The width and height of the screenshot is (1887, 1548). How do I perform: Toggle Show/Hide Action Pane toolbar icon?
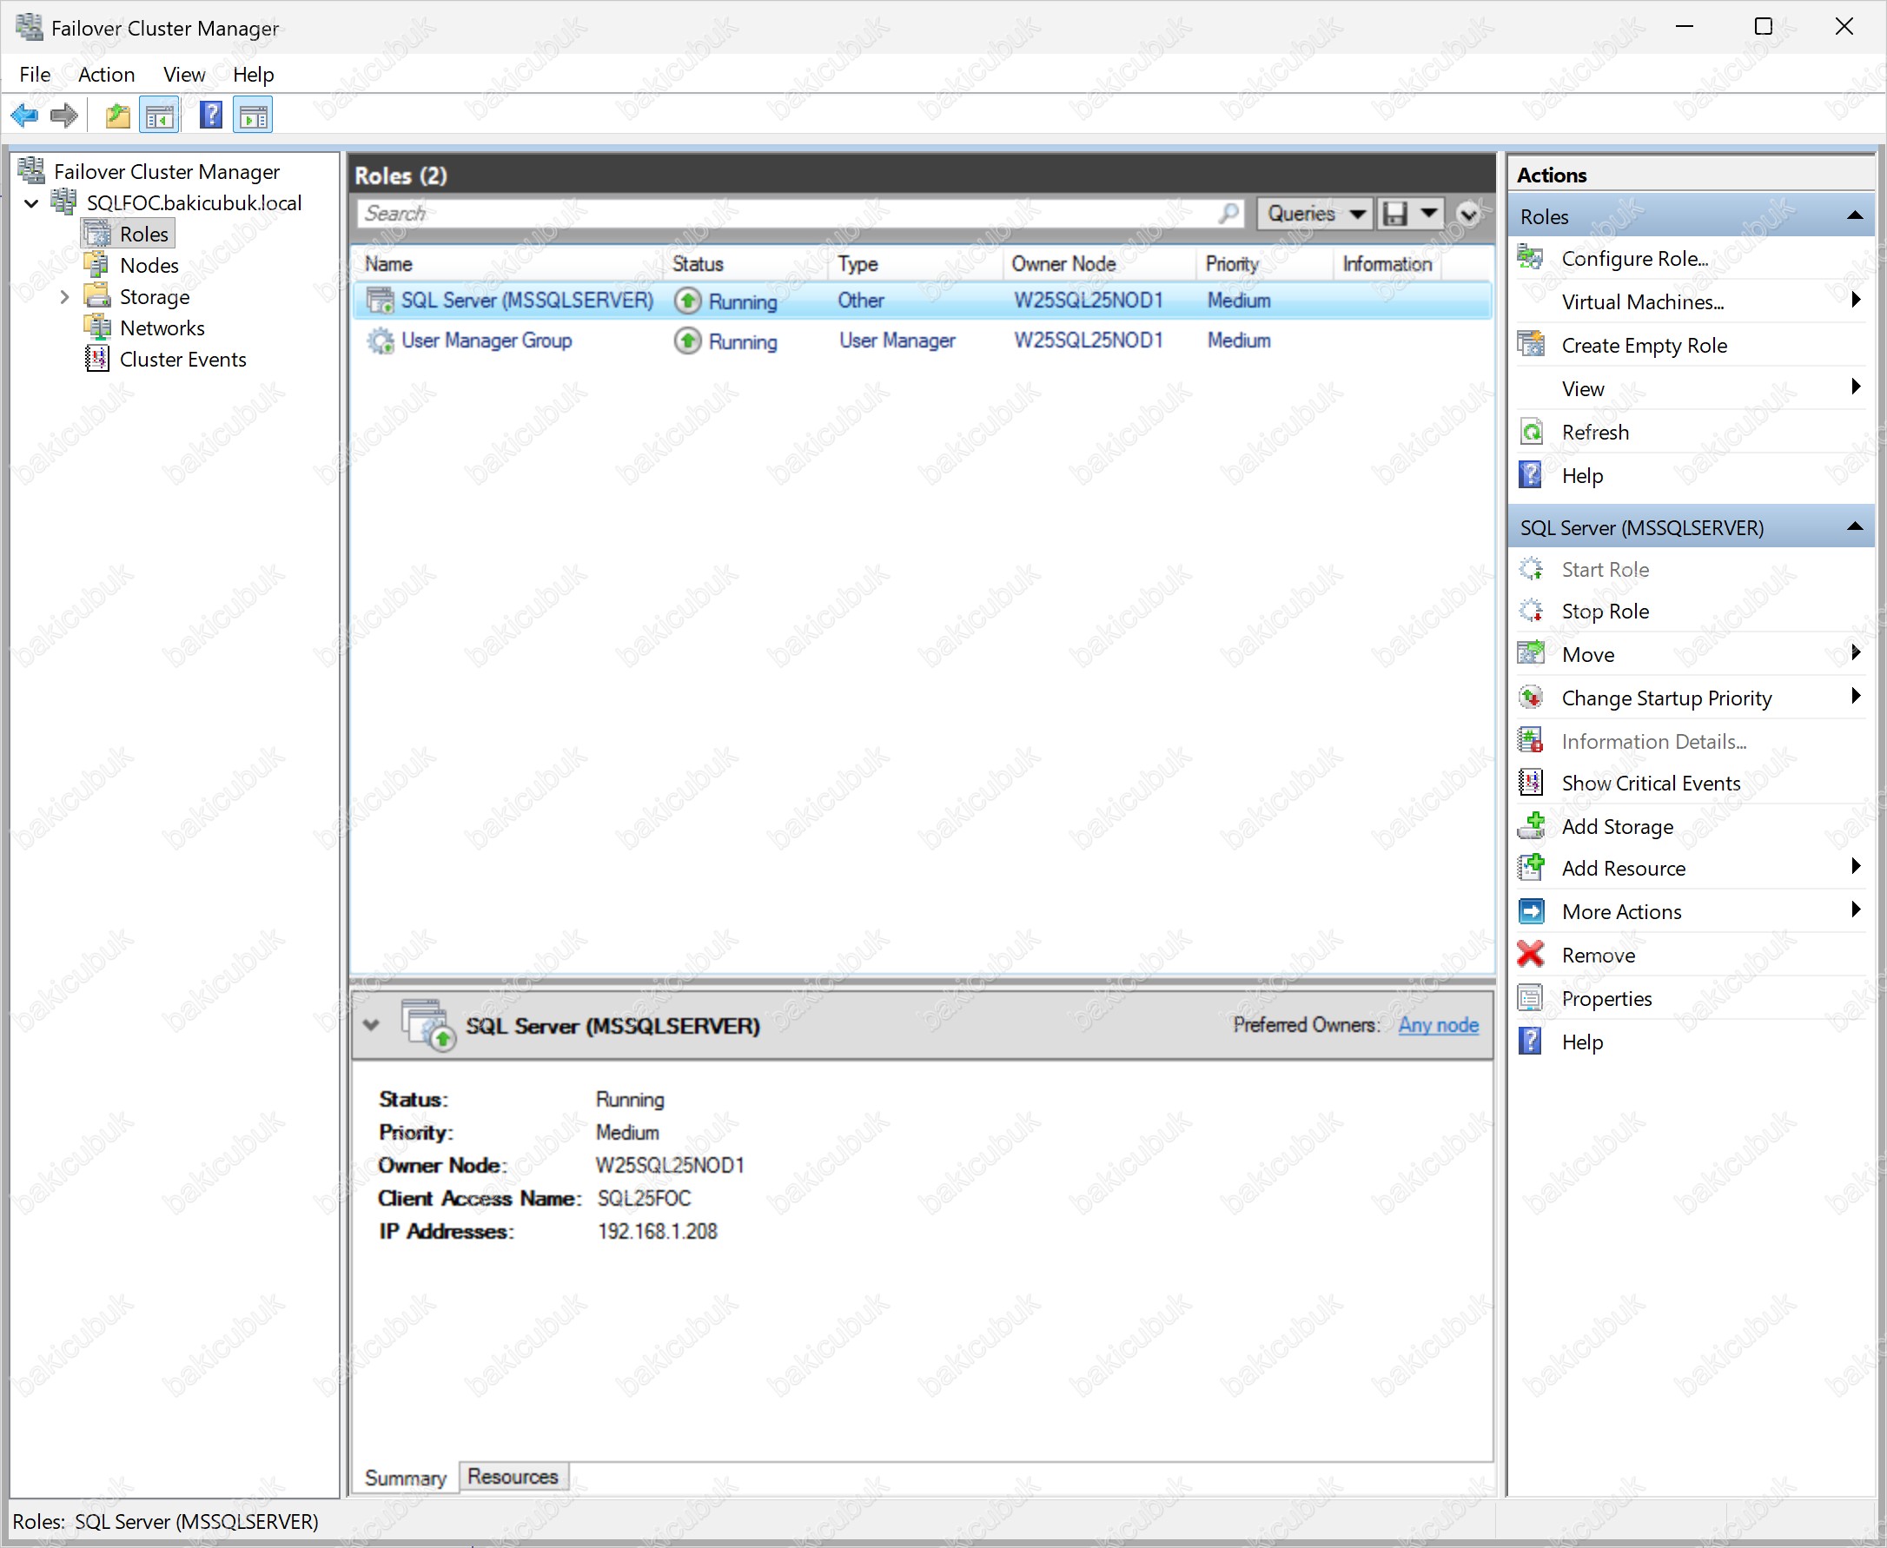(254, 116)
